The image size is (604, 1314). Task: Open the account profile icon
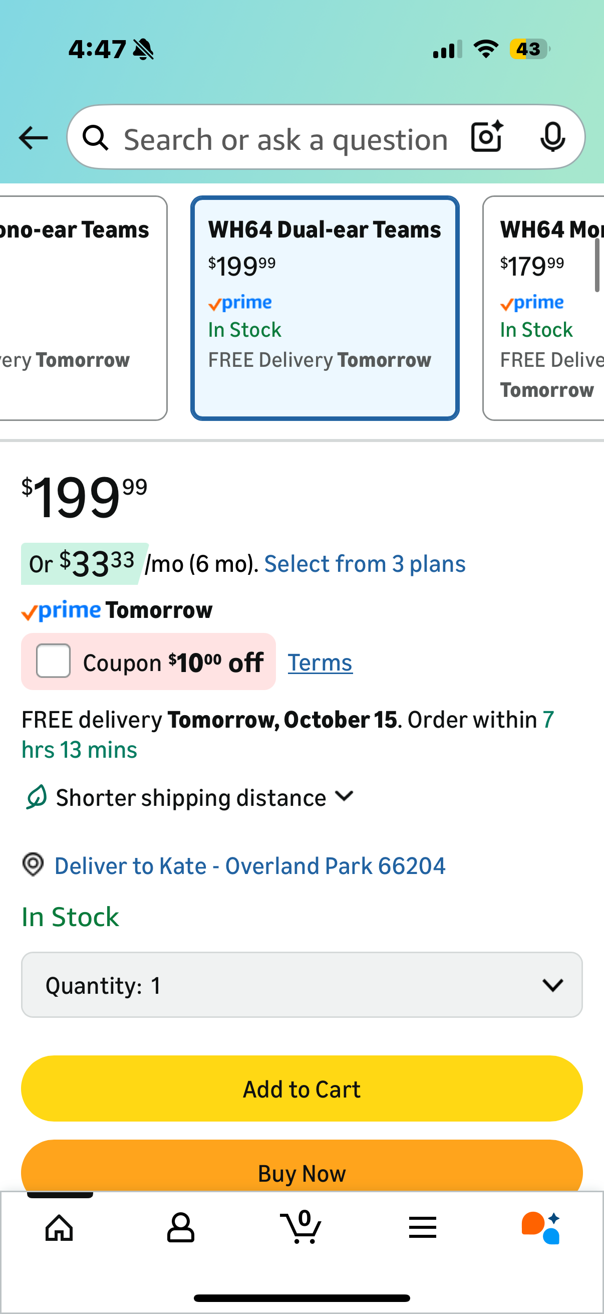[180, 1227]
